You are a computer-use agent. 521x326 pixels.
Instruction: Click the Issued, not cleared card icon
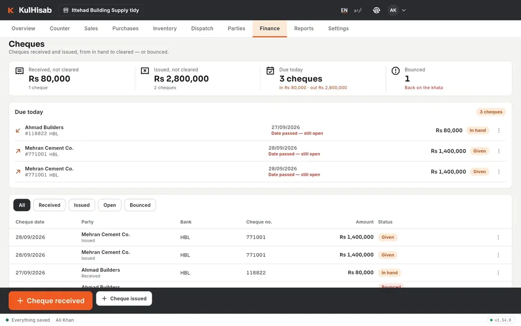pyautogui.click(x=145, y=71)
